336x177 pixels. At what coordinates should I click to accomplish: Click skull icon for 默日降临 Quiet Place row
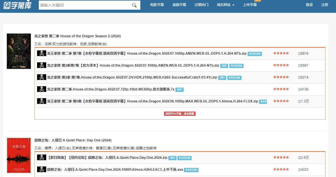[x=42, y=158]
